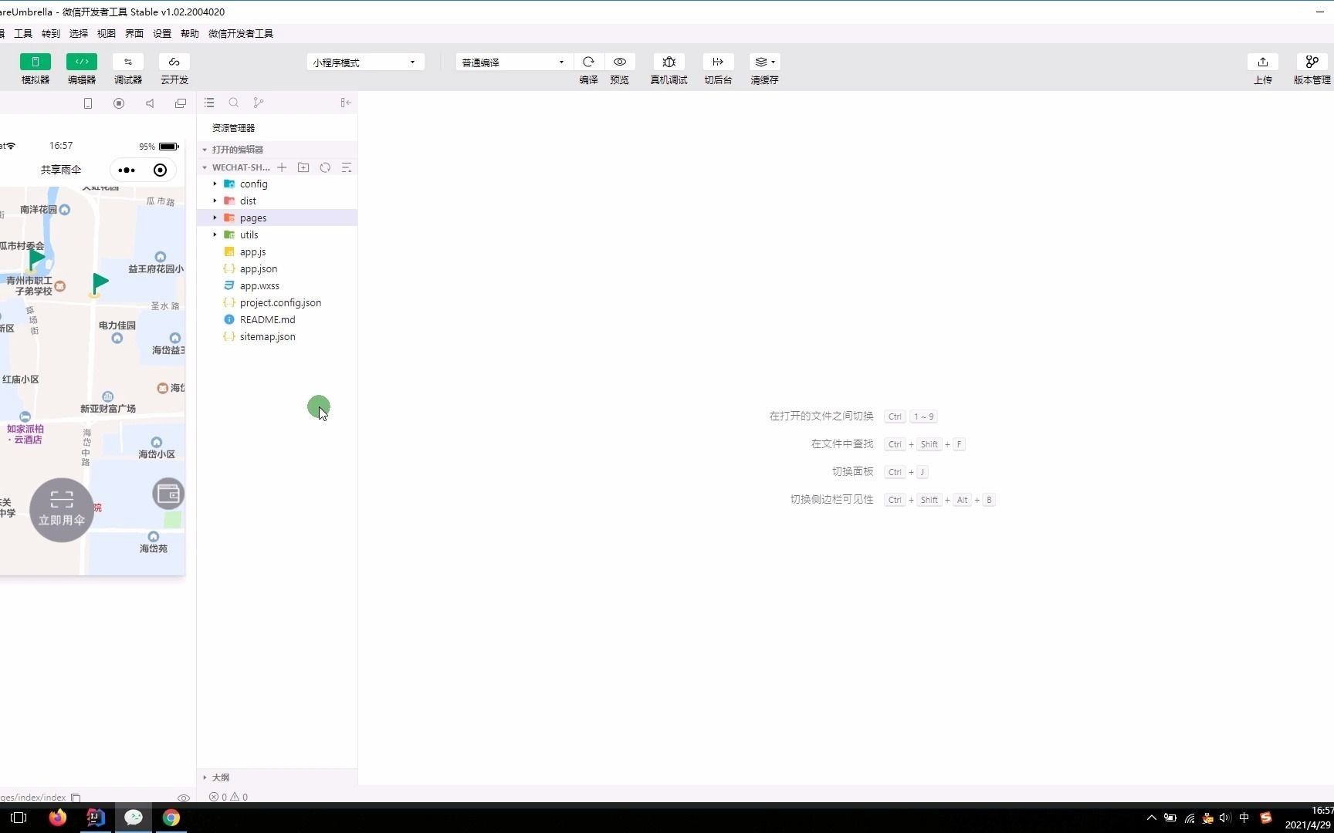Toggle the debugger panel button
The height and width of the screenshot is (833, 1334).
pos(128,62)
